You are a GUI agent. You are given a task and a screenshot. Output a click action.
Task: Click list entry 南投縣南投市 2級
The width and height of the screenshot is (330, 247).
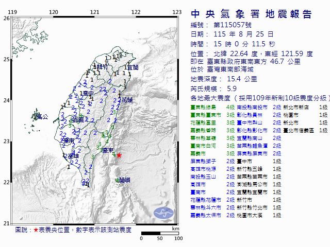click(259, 108)
